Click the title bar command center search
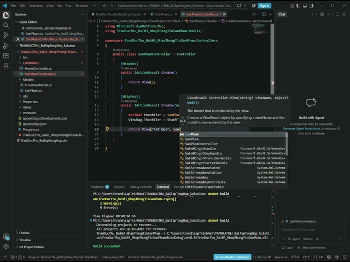The image size is (350, 262). click(175, 6)
